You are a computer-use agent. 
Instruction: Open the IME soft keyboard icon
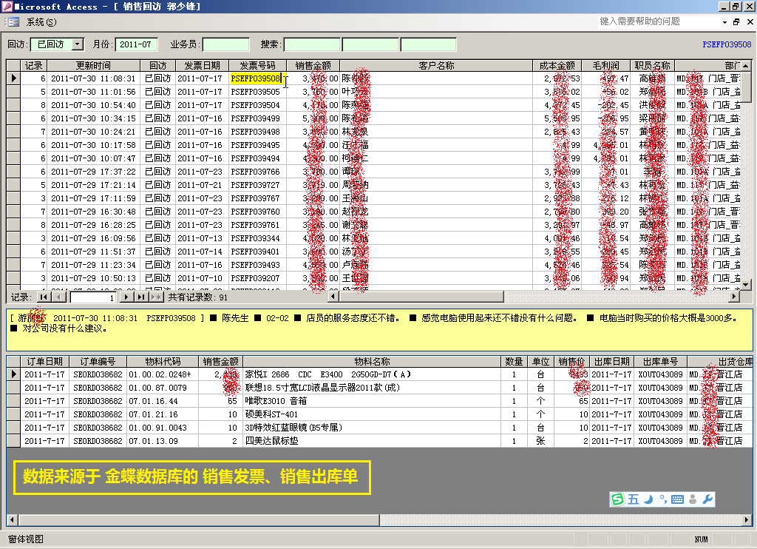[x=677, y=499]
